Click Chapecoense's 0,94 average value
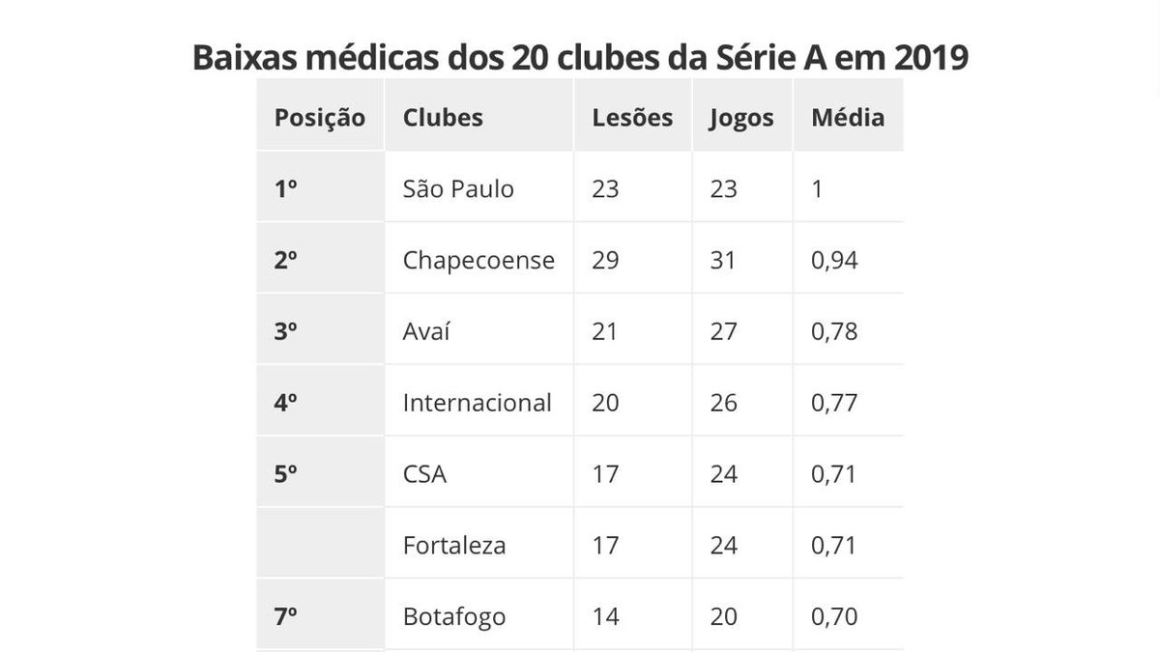Screen dimensions: 1160x652 coord(835,260)
